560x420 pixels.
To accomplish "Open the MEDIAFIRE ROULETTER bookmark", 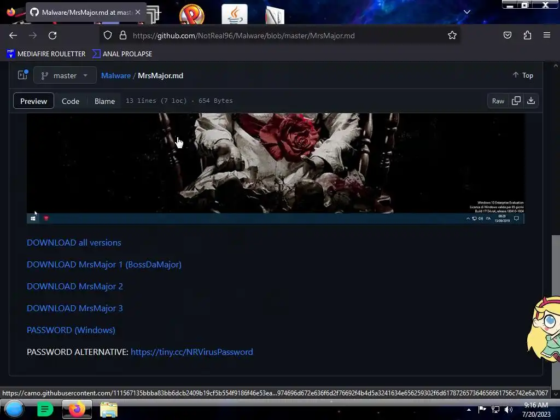I will 46,54.
